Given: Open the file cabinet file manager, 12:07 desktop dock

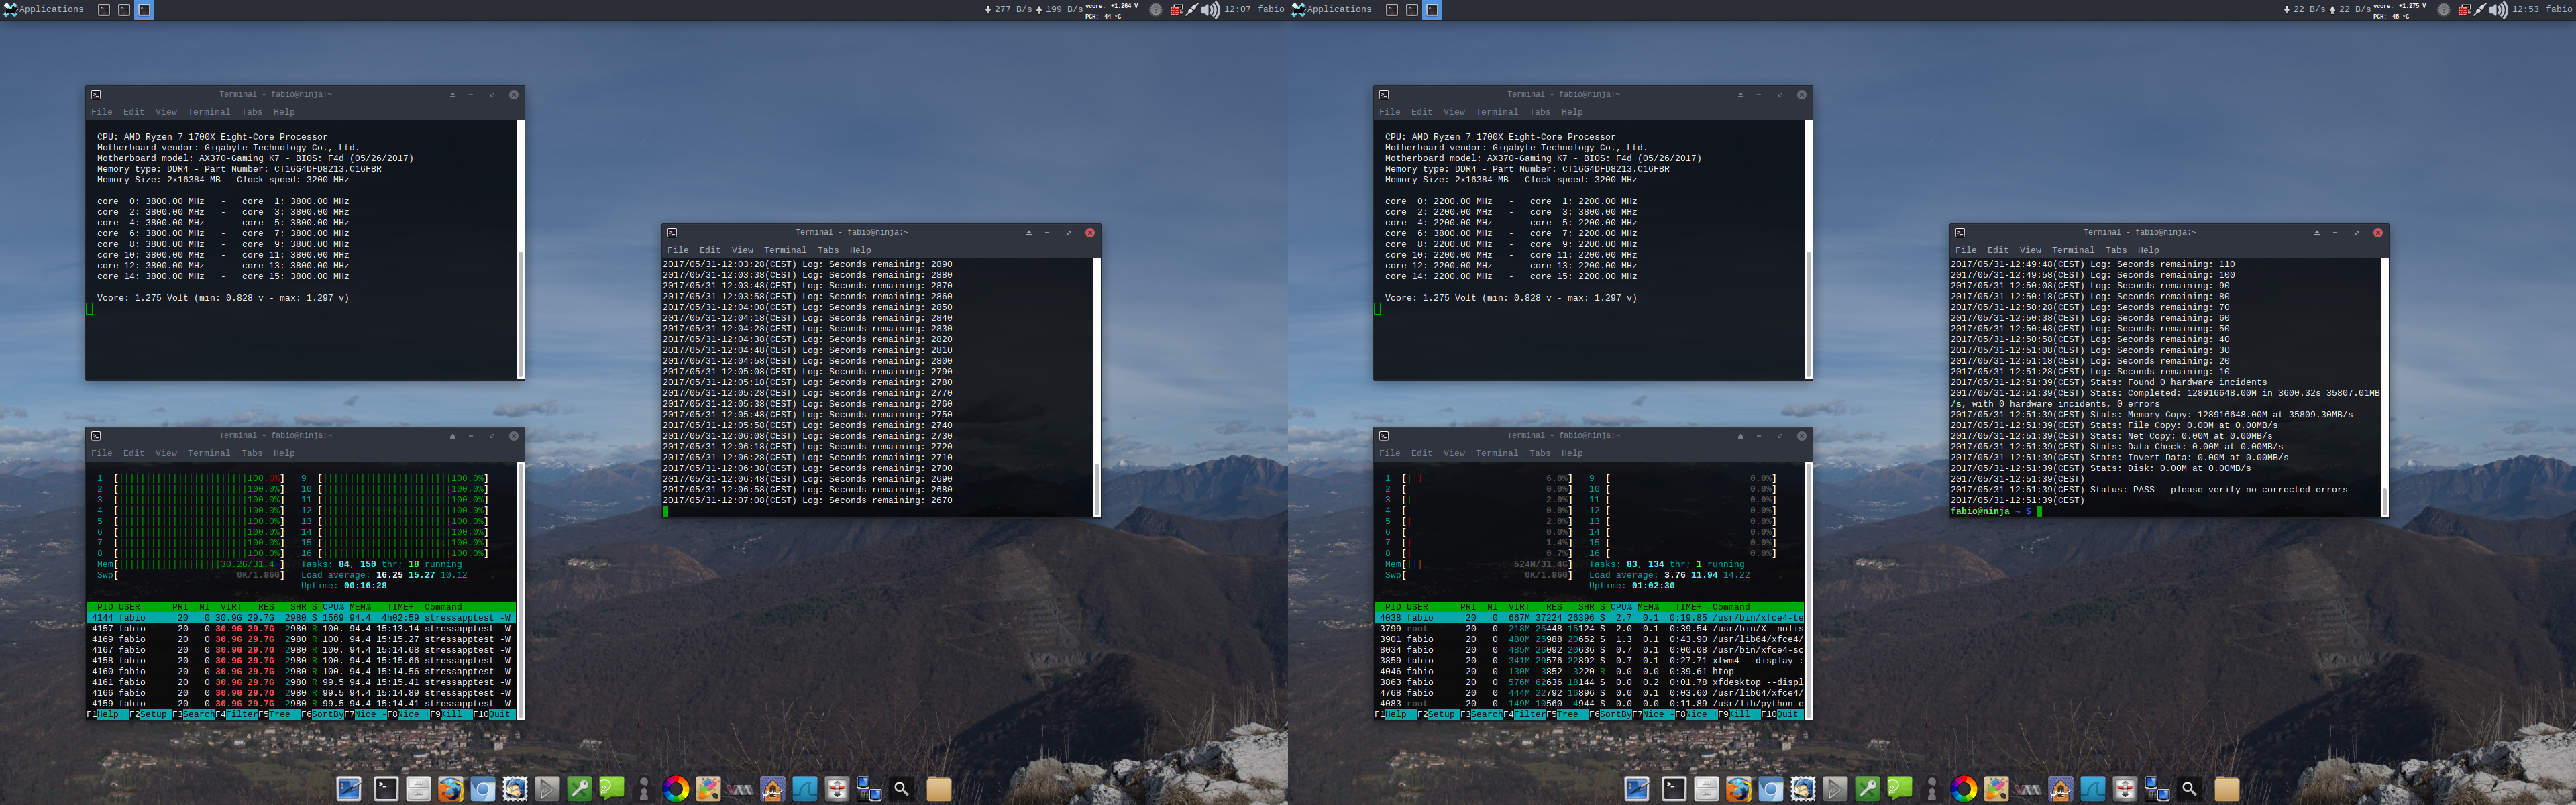Looking at the screenshot, I should coord(418,788).
